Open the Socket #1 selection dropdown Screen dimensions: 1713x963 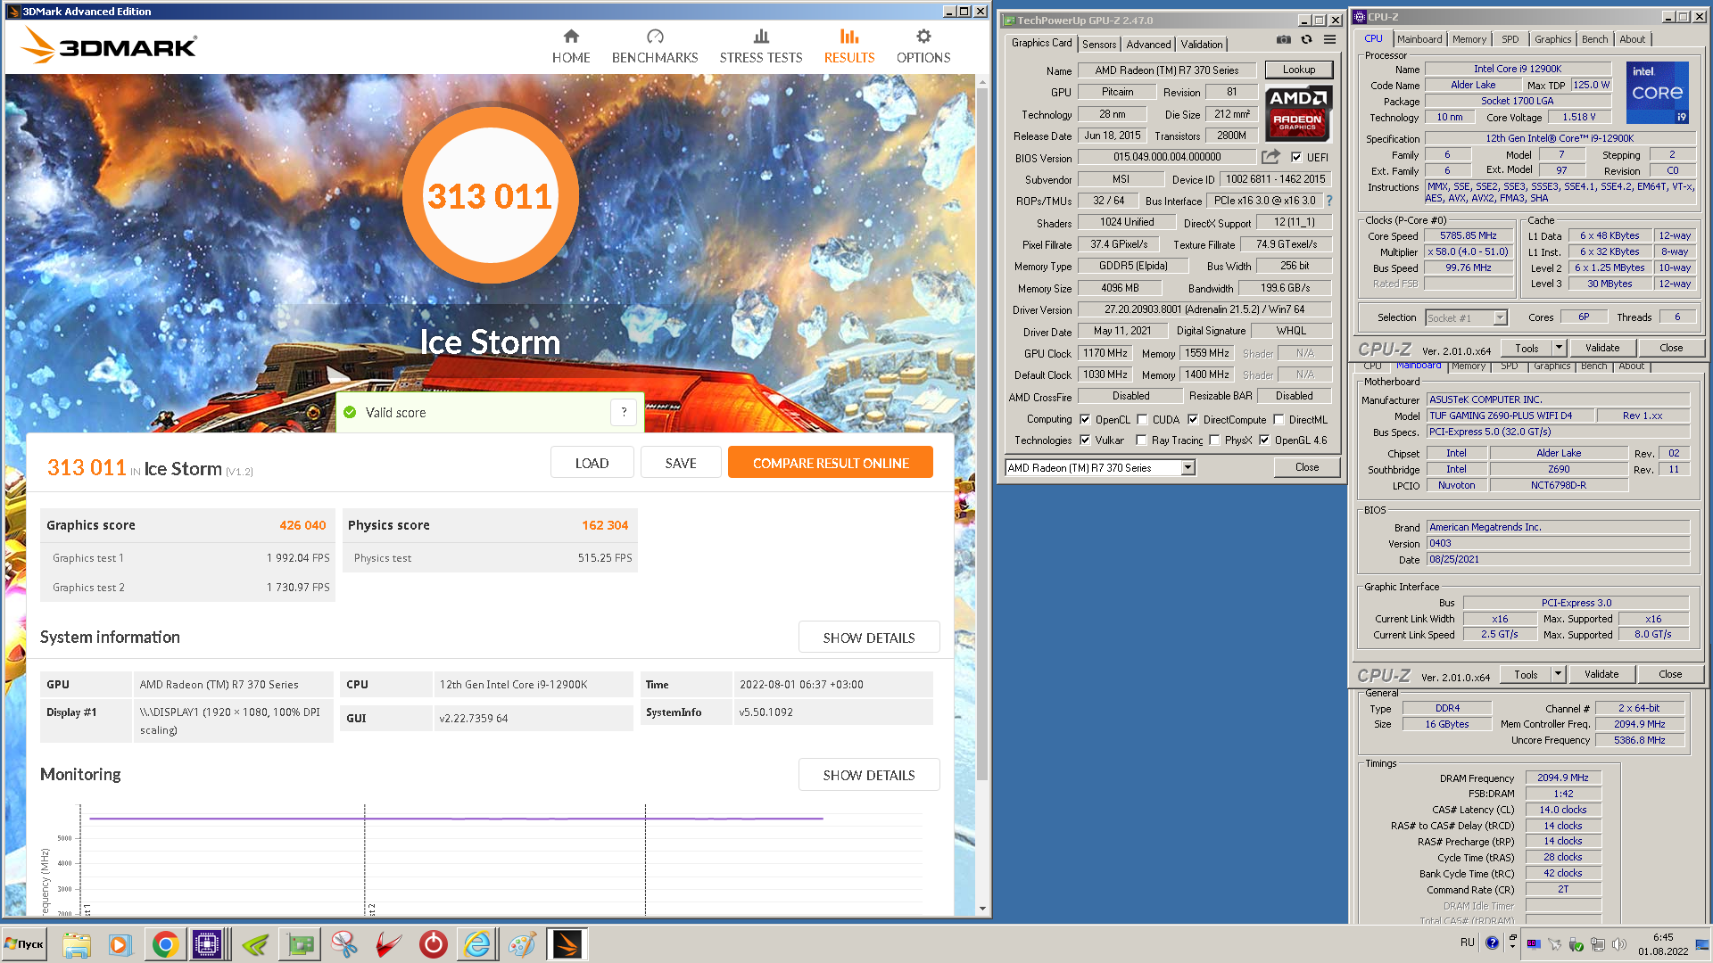(1500, 318)
